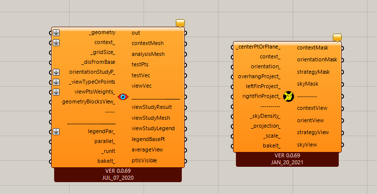Click the orientView output
The image size is (377, 194).
310,120
